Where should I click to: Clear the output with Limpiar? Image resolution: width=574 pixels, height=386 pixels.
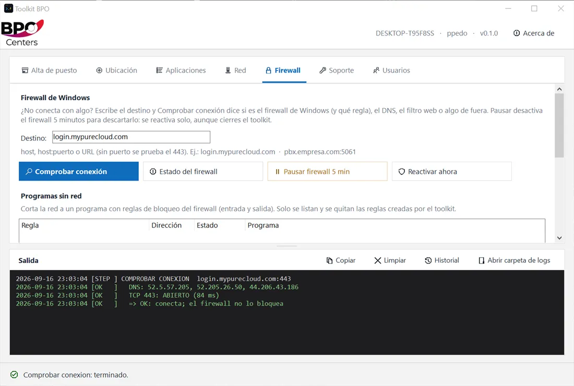point(390,260)
